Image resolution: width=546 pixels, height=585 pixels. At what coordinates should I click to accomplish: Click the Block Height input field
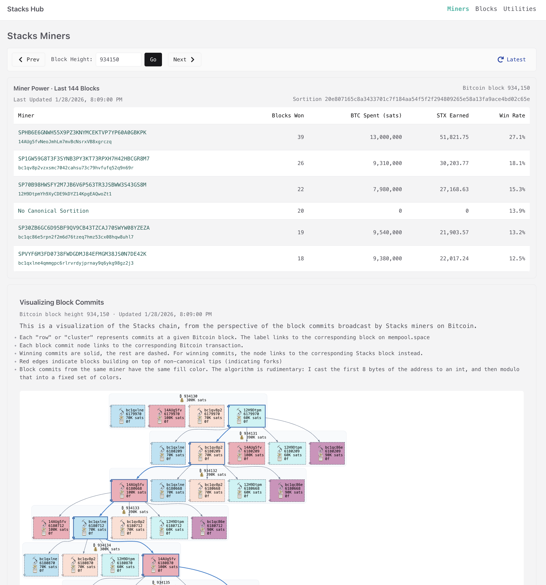[x=118, y=60]
